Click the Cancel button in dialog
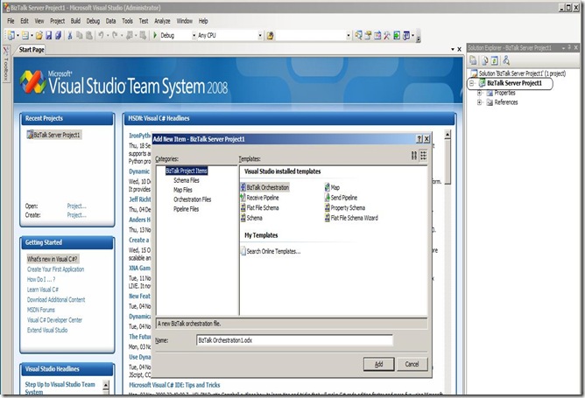585x398 pixels. [412, 364]
